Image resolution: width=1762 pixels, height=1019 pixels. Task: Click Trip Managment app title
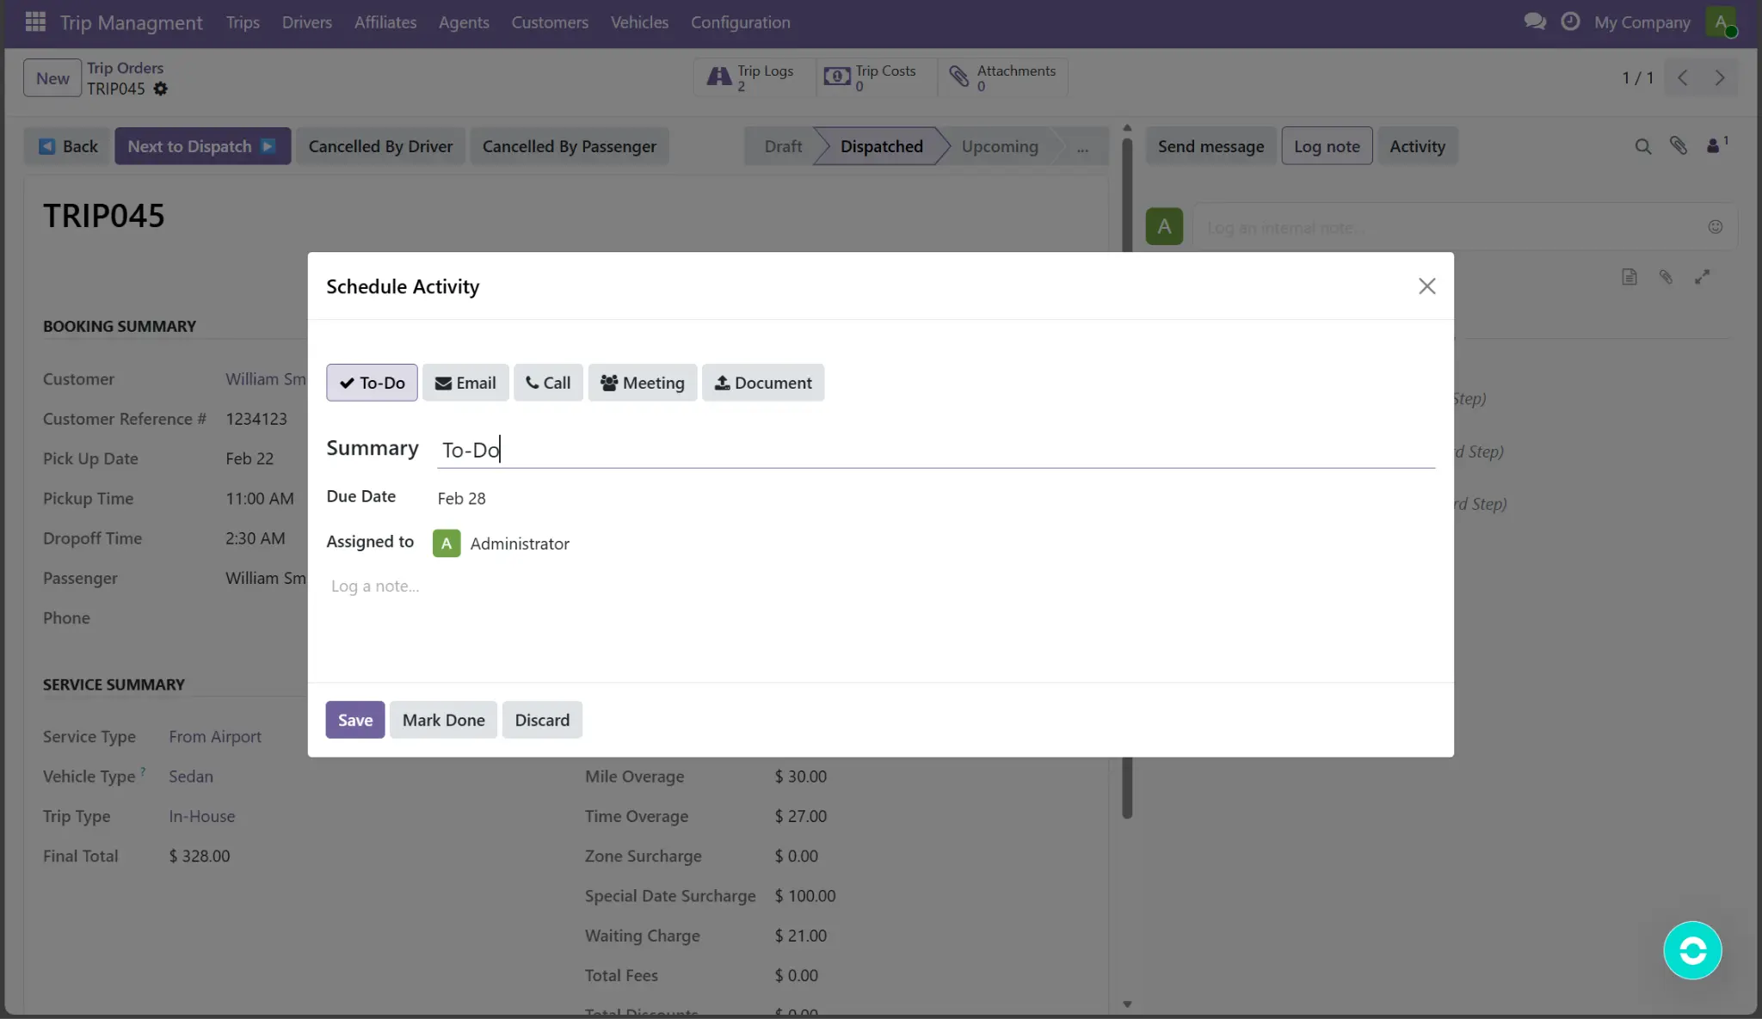(x=131, y=22)
